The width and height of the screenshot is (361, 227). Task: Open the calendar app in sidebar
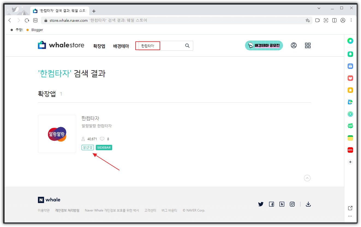[x=350, y=66]
